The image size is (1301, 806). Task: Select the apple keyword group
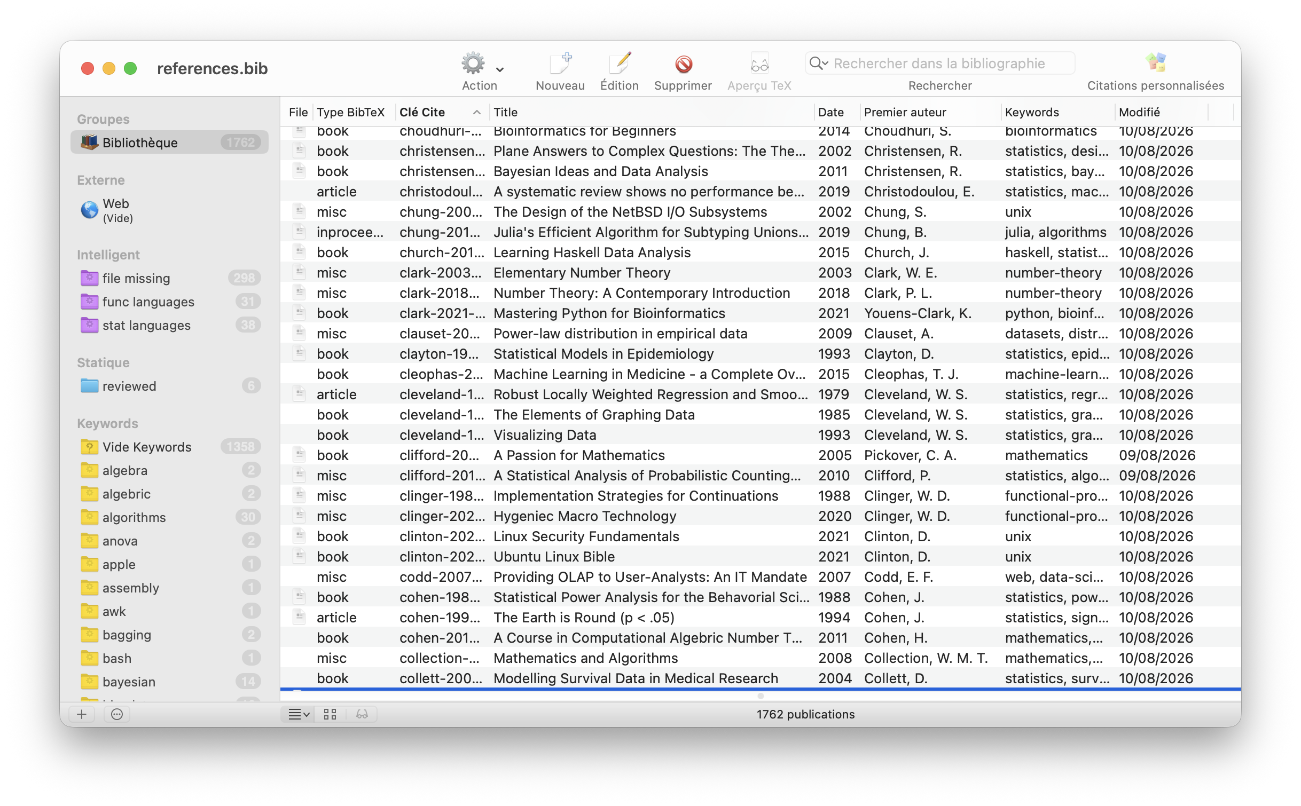[169, 564]
